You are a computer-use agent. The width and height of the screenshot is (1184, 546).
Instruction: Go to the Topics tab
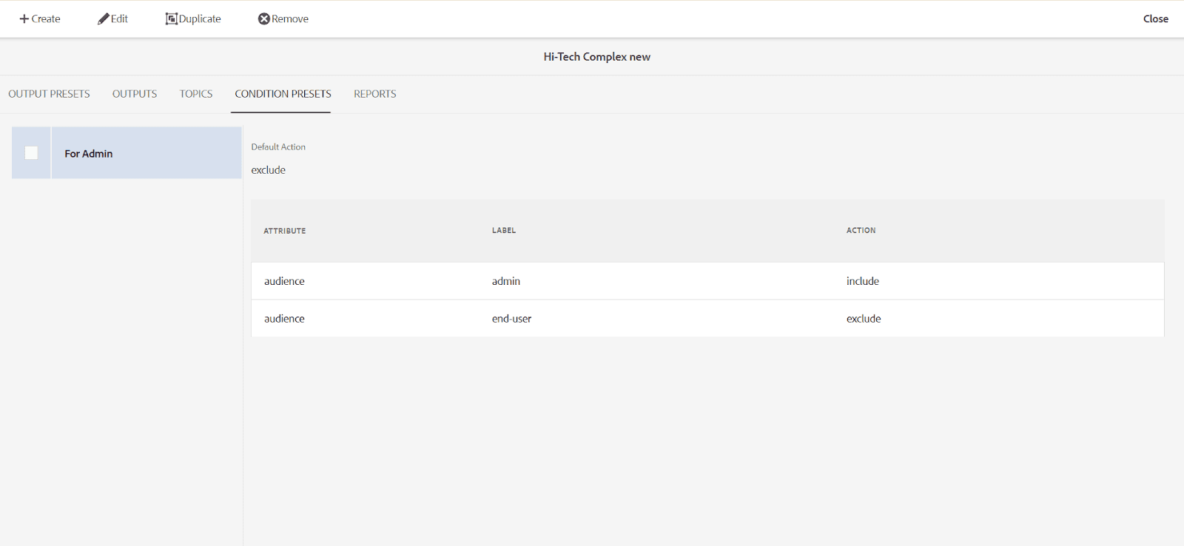[196, 94]
